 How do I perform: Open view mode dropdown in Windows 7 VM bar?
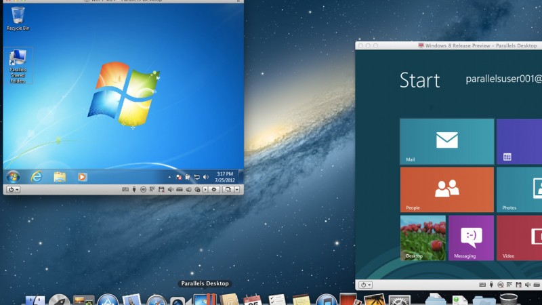coord(230,190)
